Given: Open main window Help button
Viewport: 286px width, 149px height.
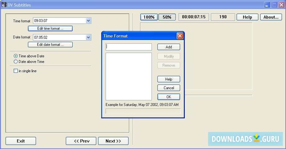Looking at the screenshot, I should coord(247,17).
